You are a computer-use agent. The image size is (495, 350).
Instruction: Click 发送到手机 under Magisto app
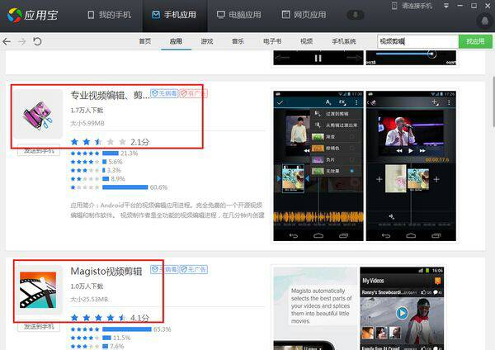[39, 327]
